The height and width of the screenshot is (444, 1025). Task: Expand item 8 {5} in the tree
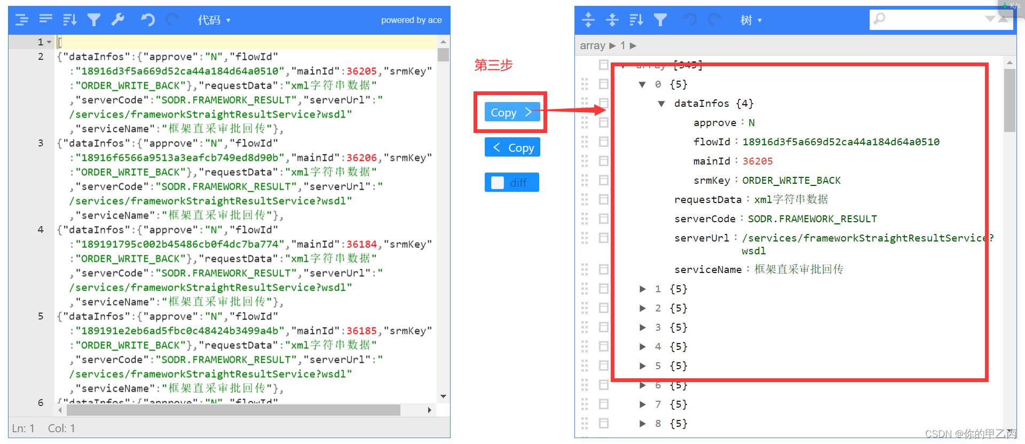click(x=642, y=424)
